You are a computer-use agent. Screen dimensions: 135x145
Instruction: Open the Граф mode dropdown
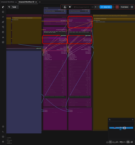click(x=15, y=7)
